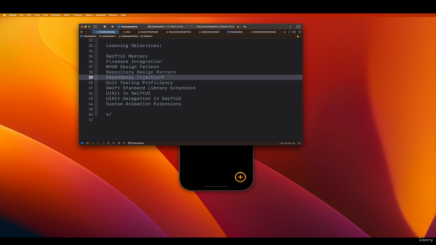Viewport: 436px width, 245px height.
Task: Open the Help menu
Action: (123, 15)
